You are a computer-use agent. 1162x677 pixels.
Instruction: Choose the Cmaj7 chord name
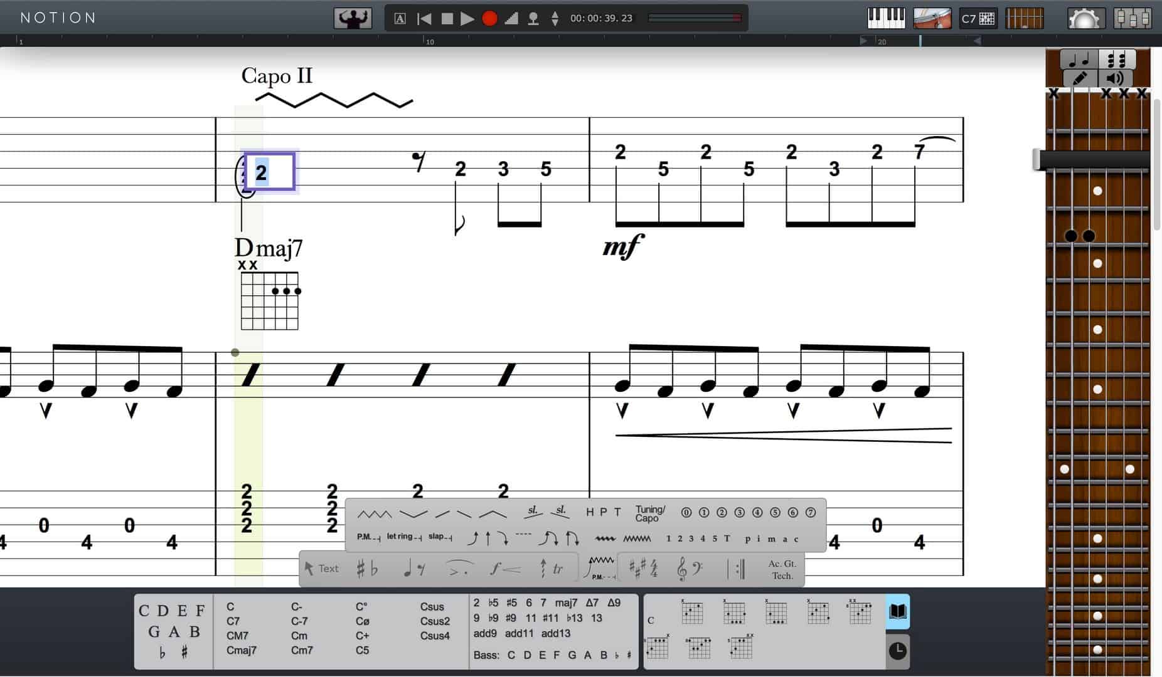click(241, 650)
